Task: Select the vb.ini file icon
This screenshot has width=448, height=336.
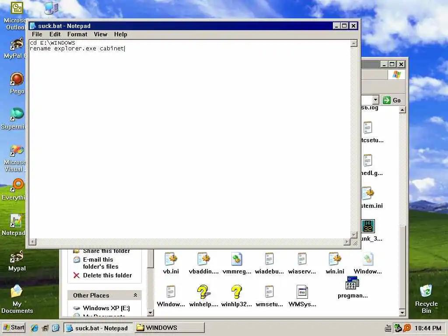Action: coord(171,259)
